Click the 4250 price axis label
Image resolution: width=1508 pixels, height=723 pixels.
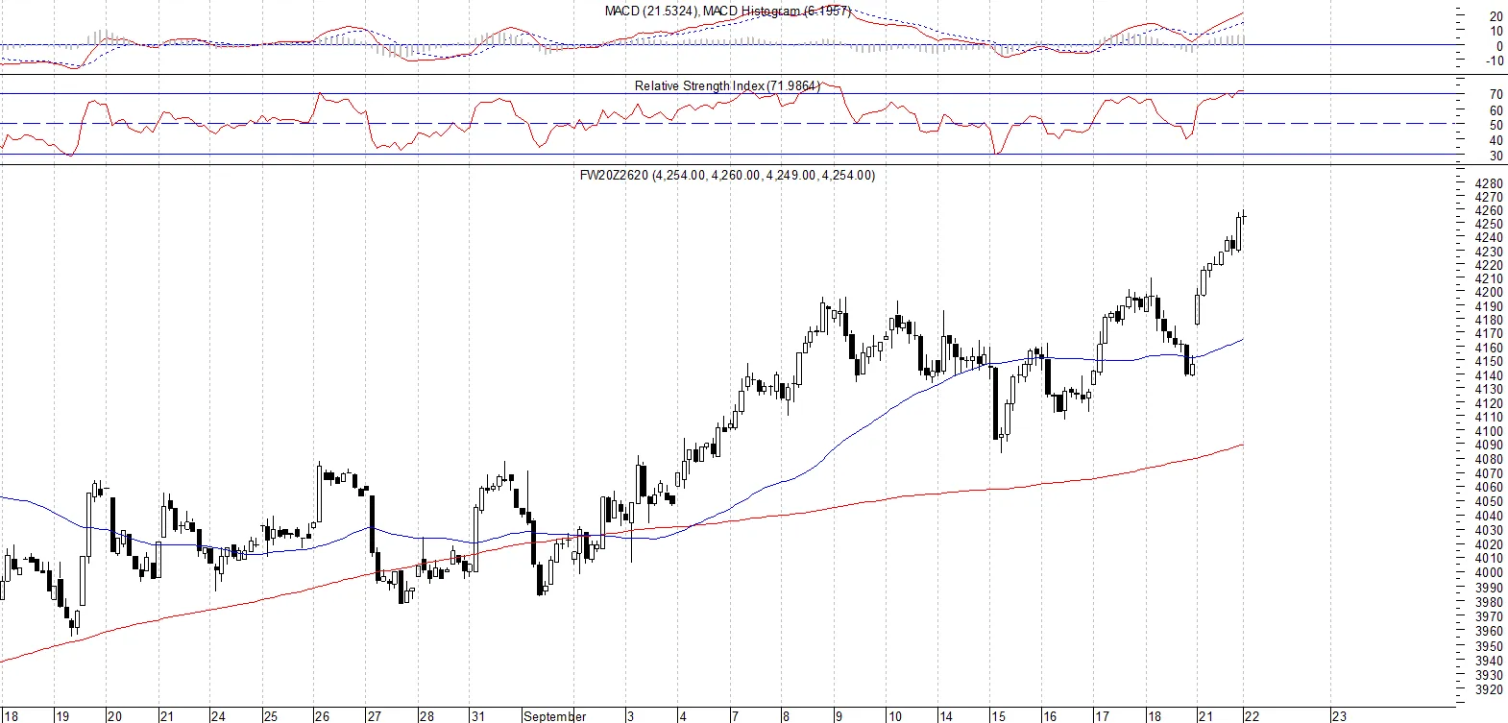(x=1489, y=225)
